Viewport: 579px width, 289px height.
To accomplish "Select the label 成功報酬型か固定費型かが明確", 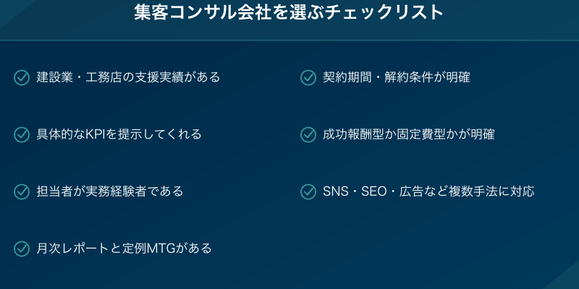I will click(x=408, y=134).
